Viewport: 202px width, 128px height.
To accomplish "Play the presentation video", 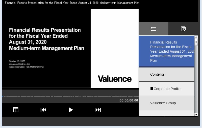I will click(71, 110).
